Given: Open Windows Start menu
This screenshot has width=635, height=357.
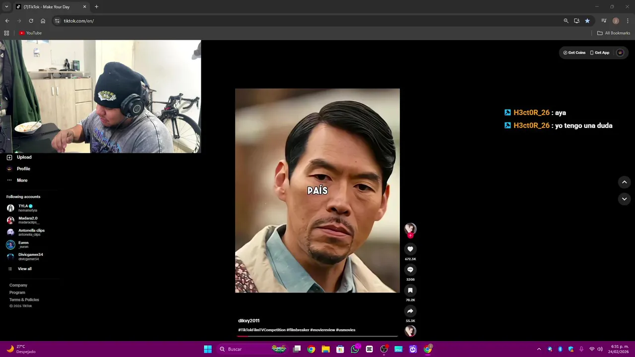Looking at the screenshot, I should point(208,349).
